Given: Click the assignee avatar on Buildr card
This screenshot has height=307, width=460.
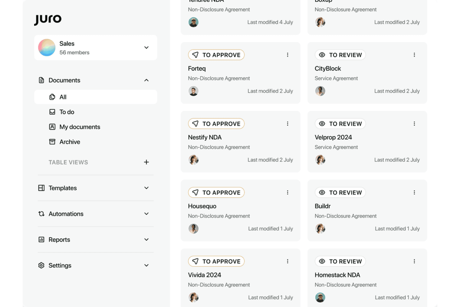Looking at the screenshot, I should click(x=320, y=229).
